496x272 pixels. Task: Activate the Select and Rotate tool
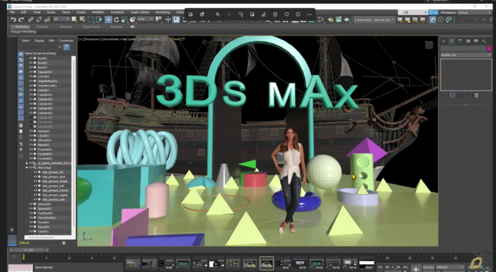tap(116, 19)
